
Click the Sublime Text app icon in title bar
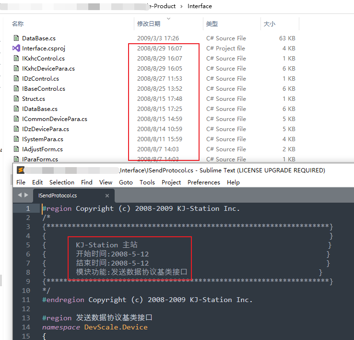pyautogui.click(x=21, y=170)
